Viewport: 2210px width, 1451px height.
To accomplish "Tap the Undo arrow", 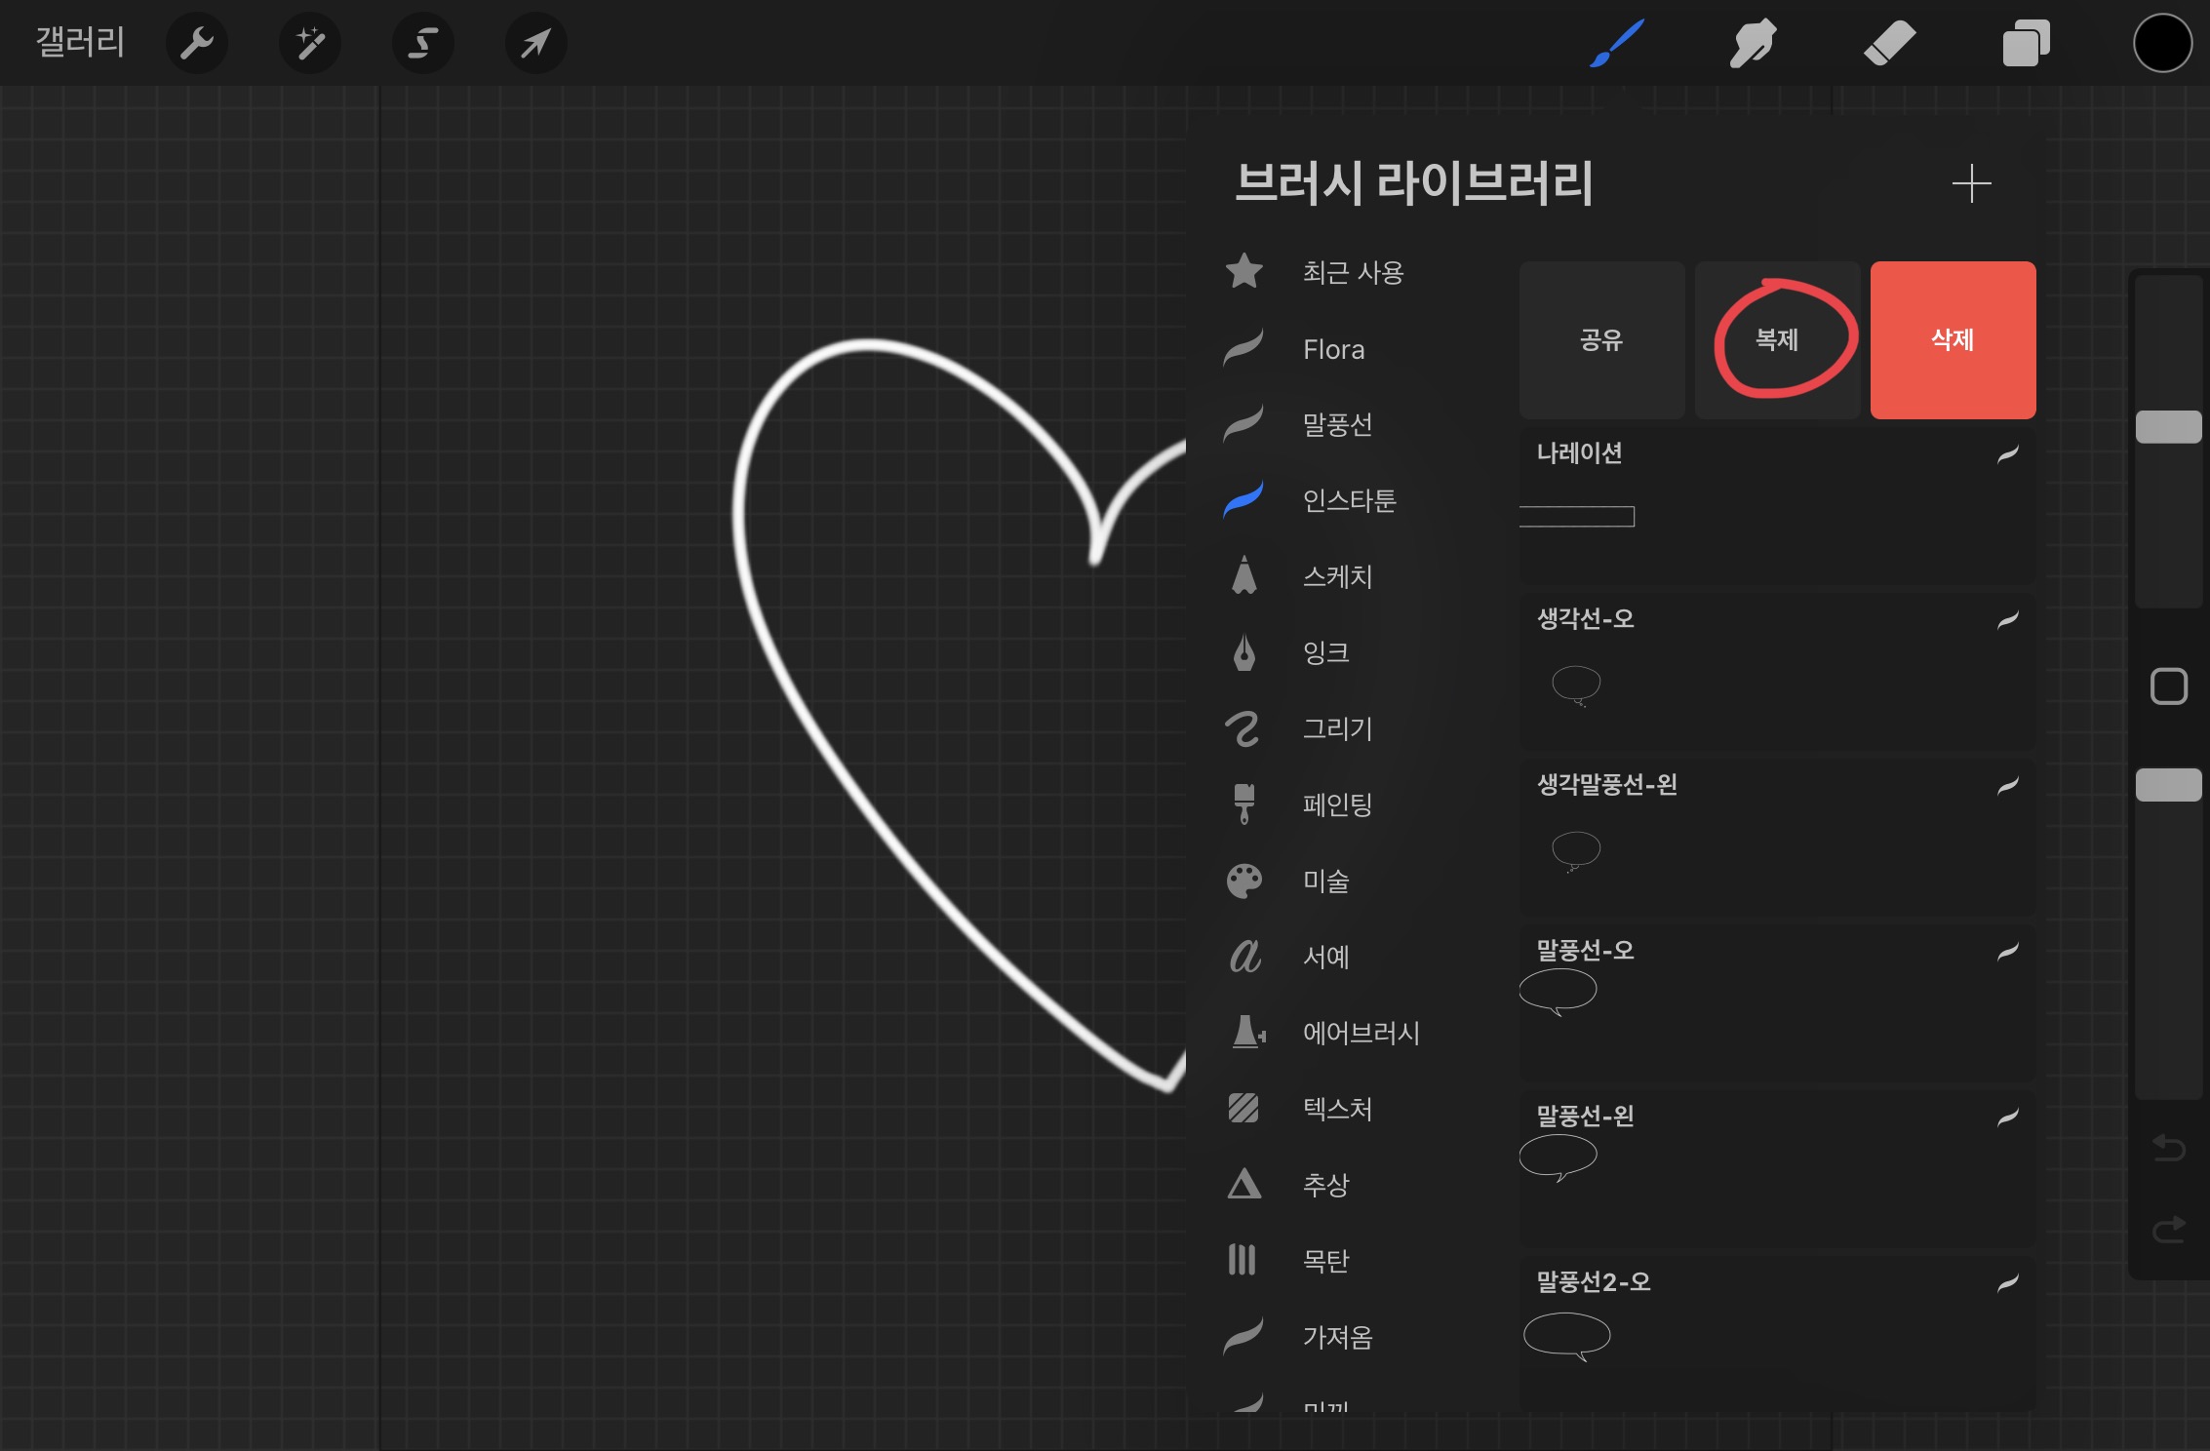I will point(2168,1148).
